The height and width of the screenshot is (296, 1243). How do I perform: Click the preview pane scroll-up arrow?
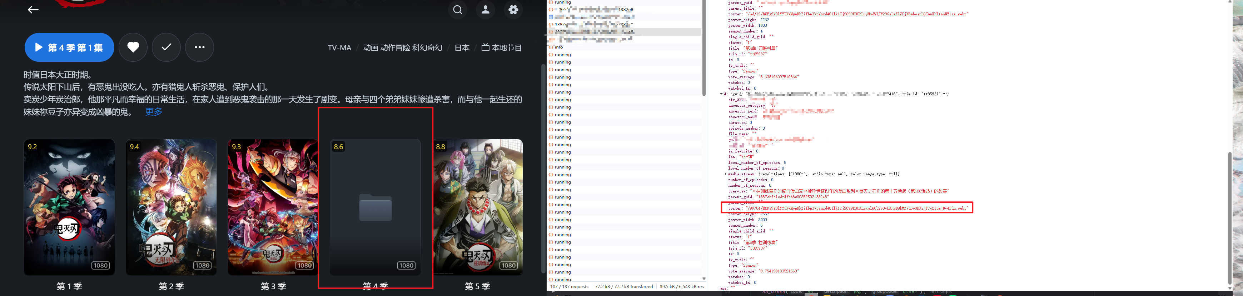1229,2
